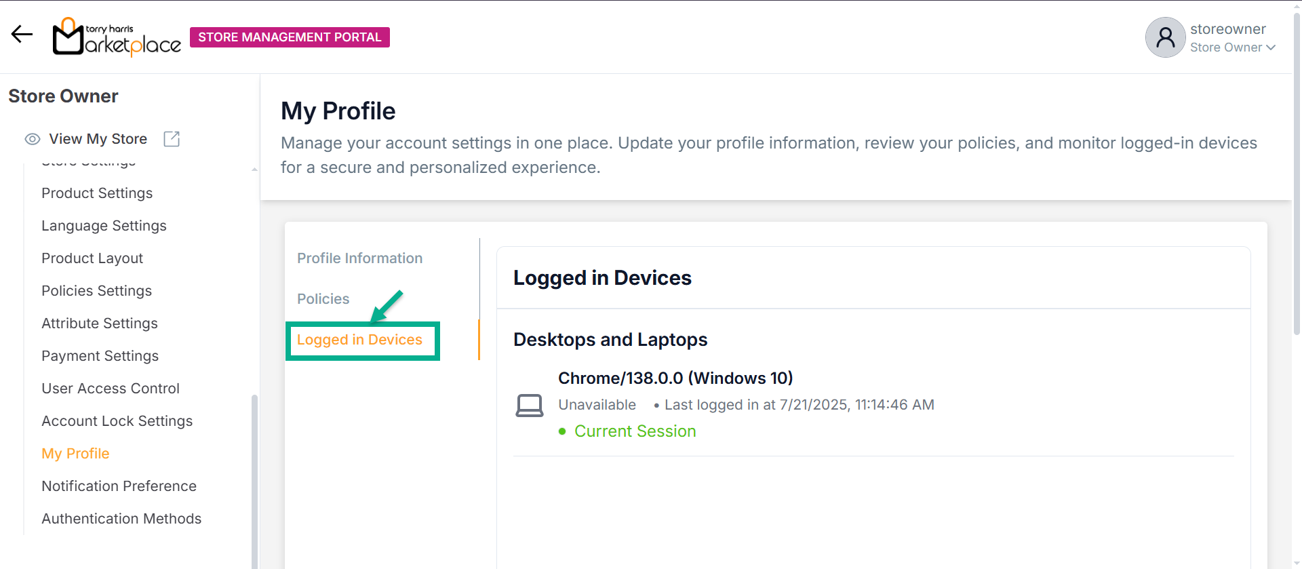The height and width of the screenshot is (569, 1302).
Task: Open User Access Control
Action: pos(111,389)
